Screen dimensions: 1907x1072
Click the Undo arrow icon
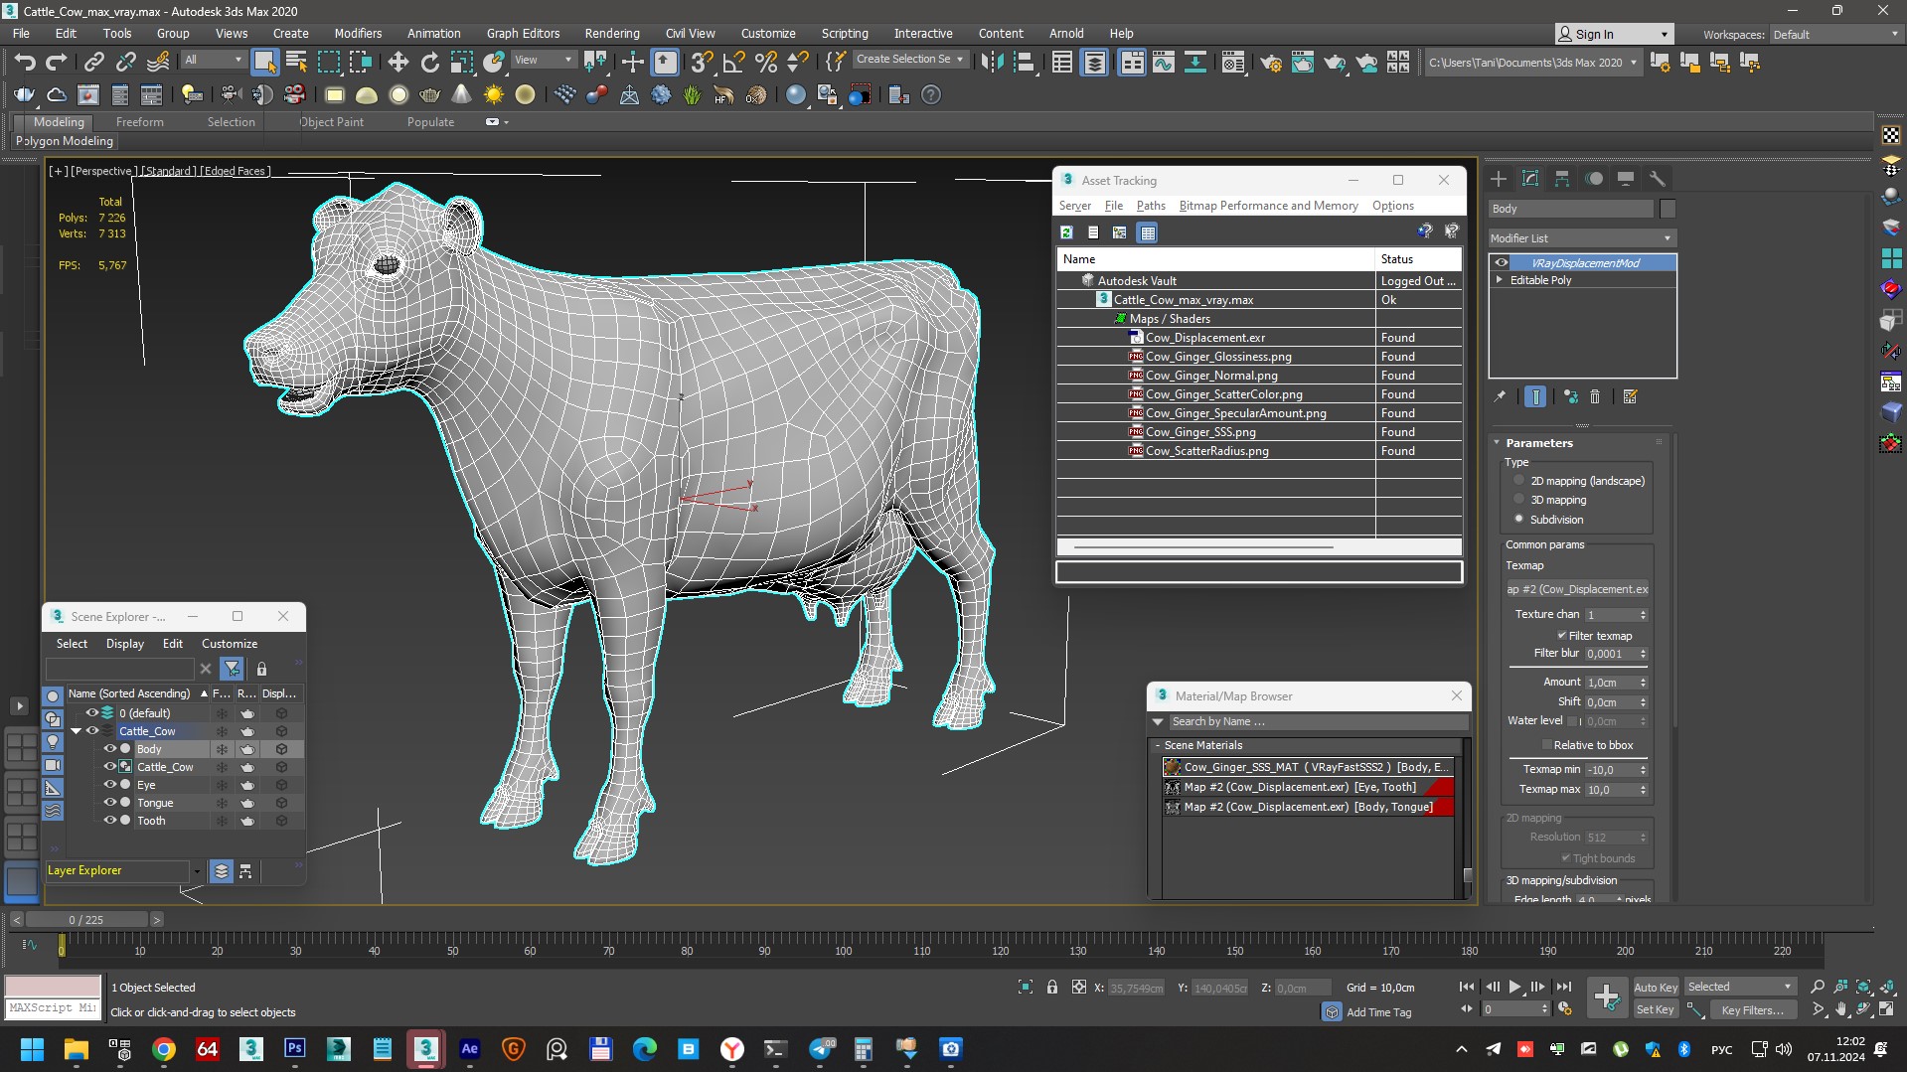coord(25,63)
